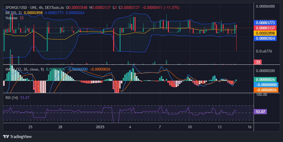This screenshot has width=283, height=142.
Task: Click the 0.00003773 upper band price tag
Action: point(265,23)
